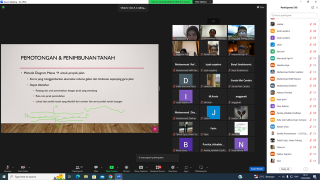This screenshot has width=320, height=180.
Task: Select Jihan in the participants list
Action: click(293, 44)
